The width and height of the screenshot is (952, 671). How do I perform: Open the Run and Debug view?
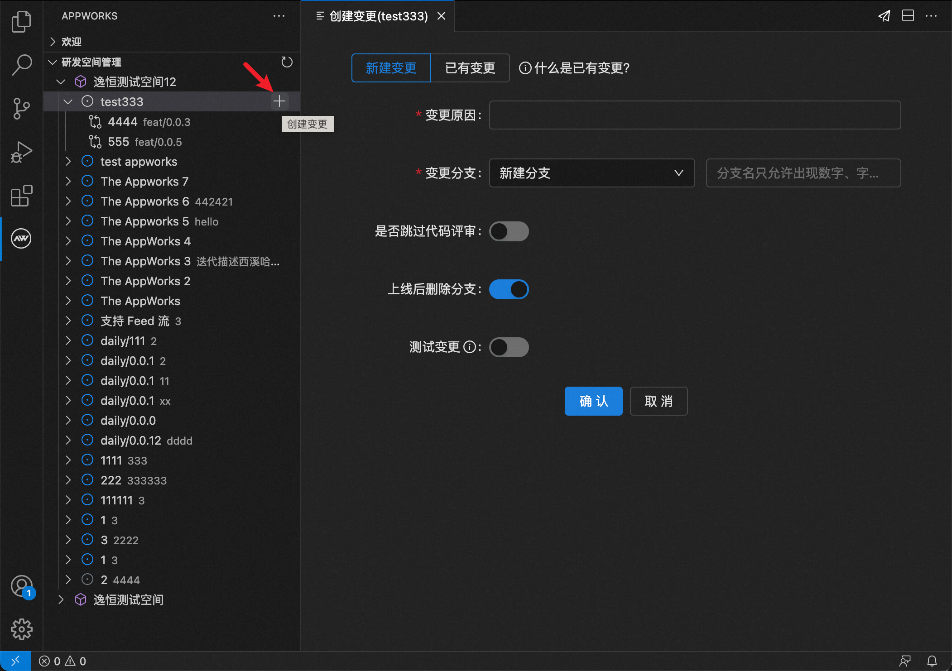(21, 152)
